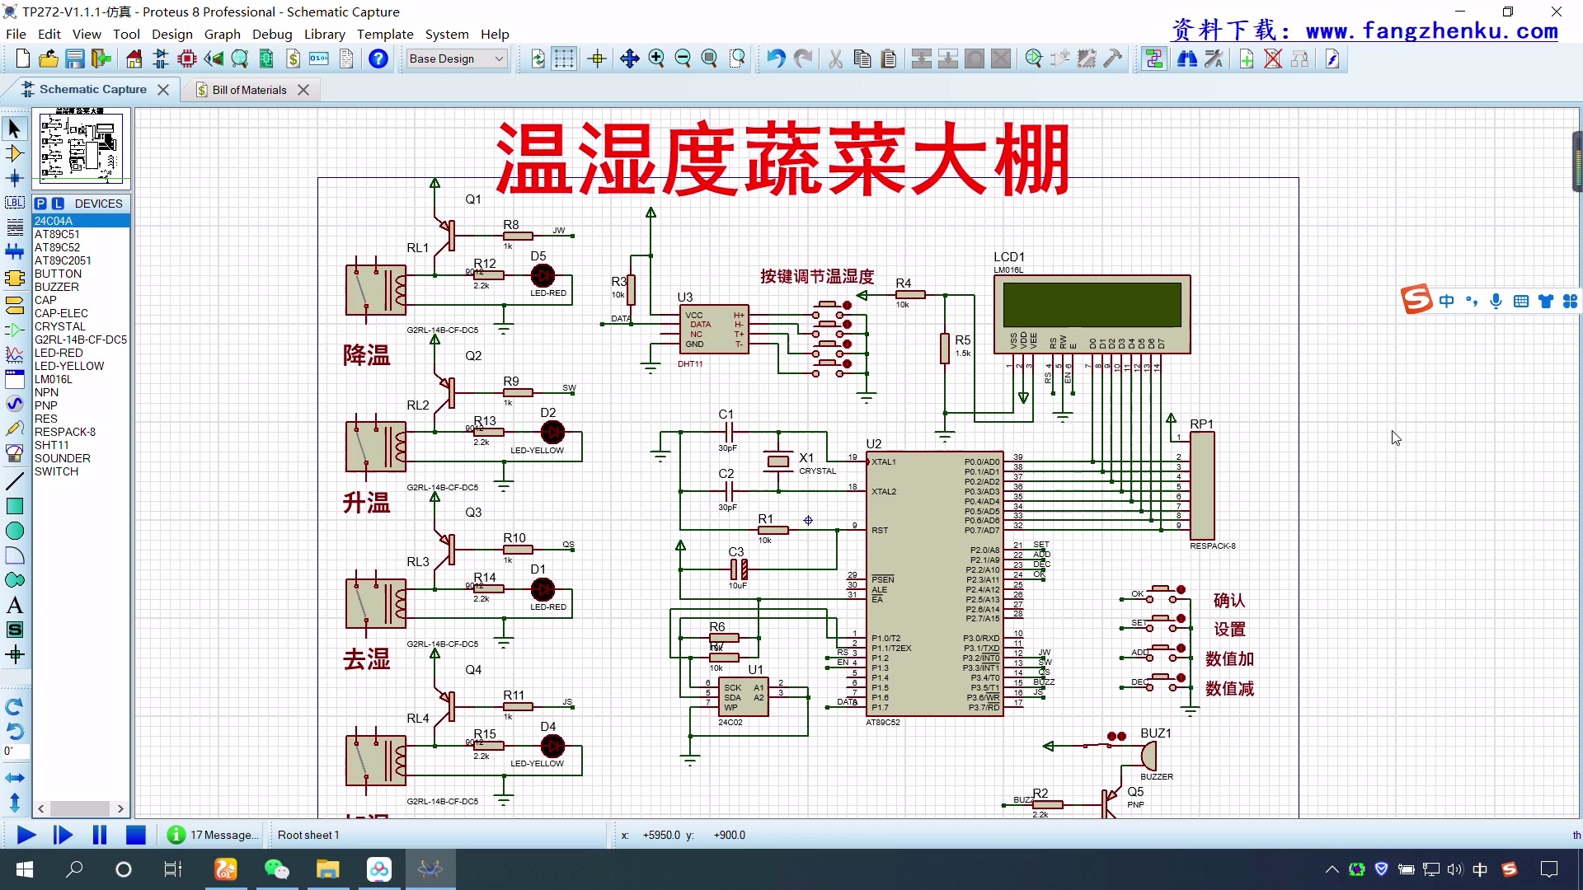This screenshot has height=890, width=1583.
Task: Open the Base Design variant dropdown
Action: pos(457,59)
